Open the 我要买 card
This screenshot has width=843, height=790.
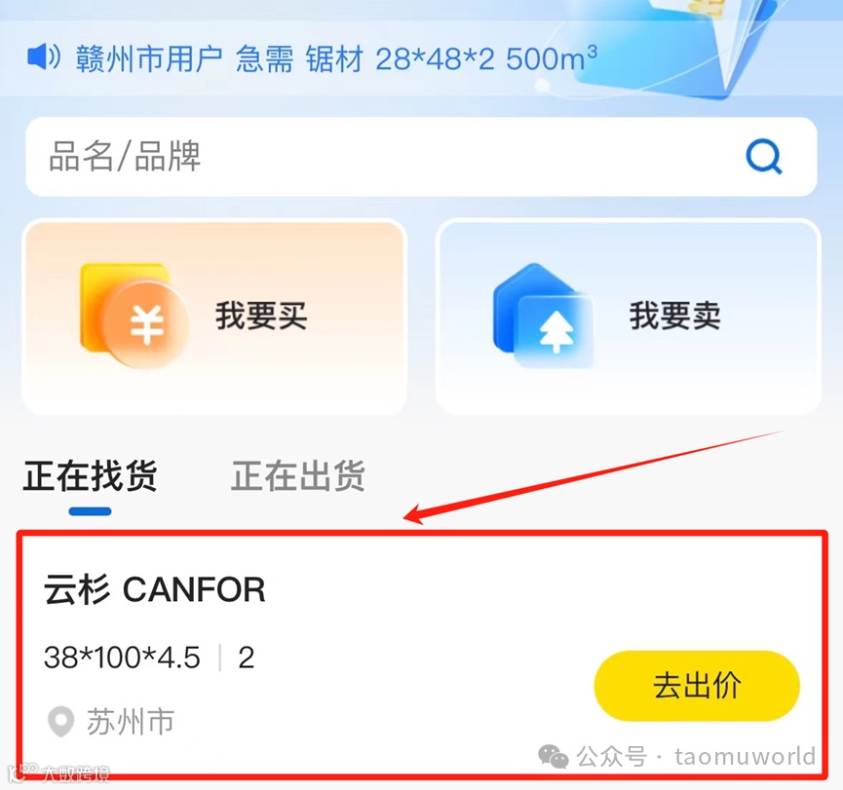(x=214, y=317)
